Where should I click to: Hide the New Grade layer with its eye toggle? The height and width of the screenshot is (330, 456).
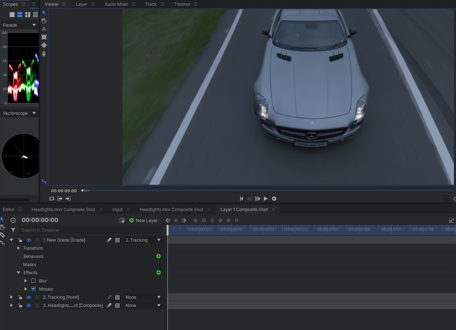[x=29, y=240]
